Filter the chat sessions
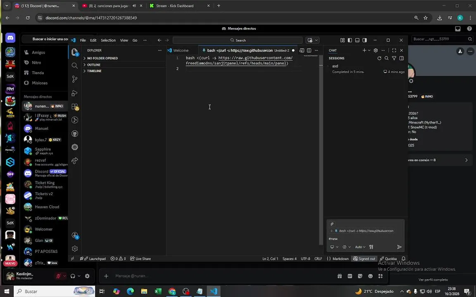The height and width of the screenshot is (297, 476). coord(394,58)
